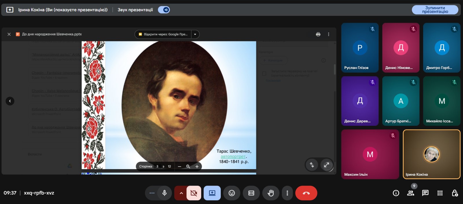Image resolution: width=463 pixels, height=204 pixels.
Task: Show the participants list
Action: (411, 193)
